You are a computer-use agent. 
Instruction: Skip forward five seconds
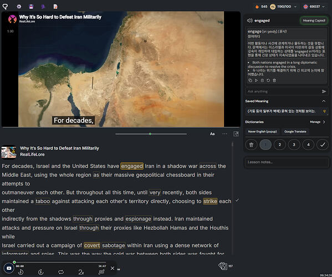(40, 272)
